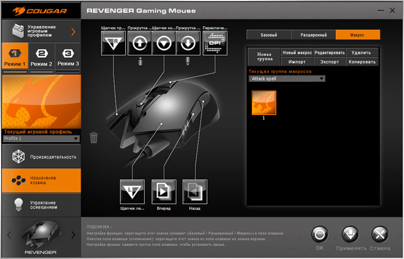Show previous device with left arrow
404x259 pixels.
(10, 235)
